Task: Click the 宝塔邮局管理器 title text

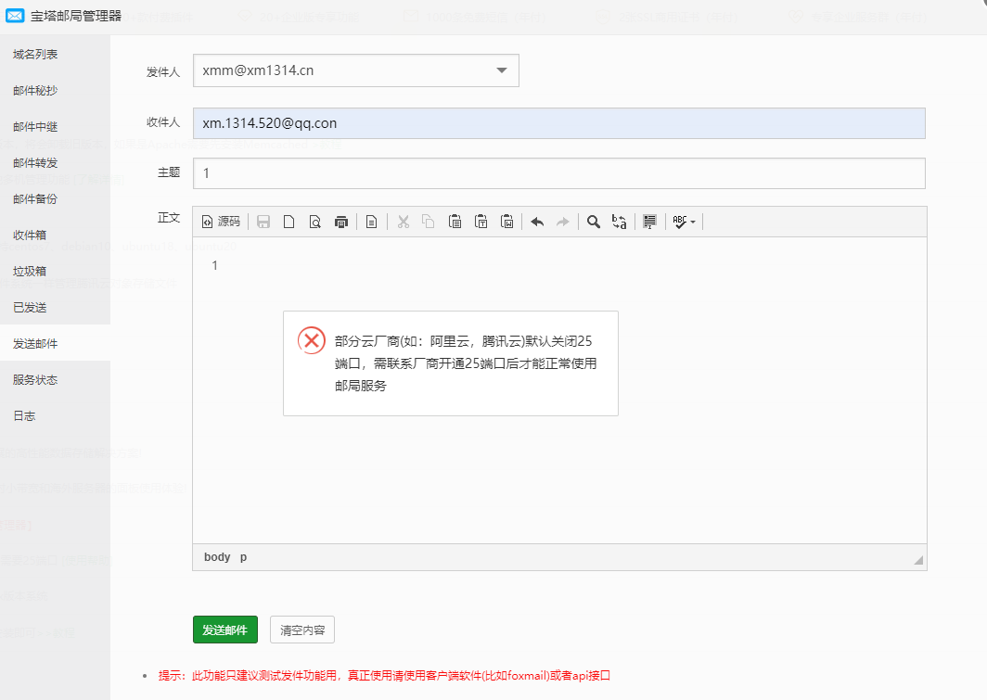Action: [76, 16]
